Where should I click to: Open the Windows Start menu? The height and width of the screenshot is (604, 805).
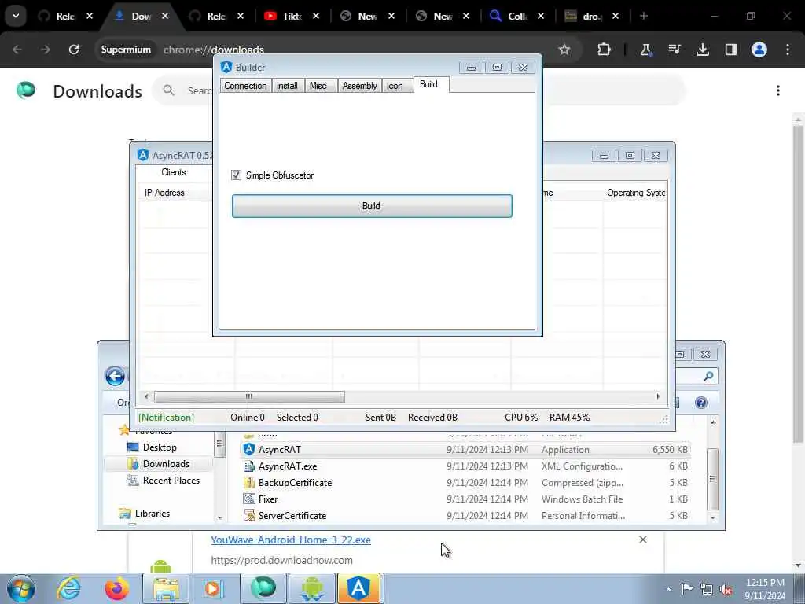tap(21, 588)
